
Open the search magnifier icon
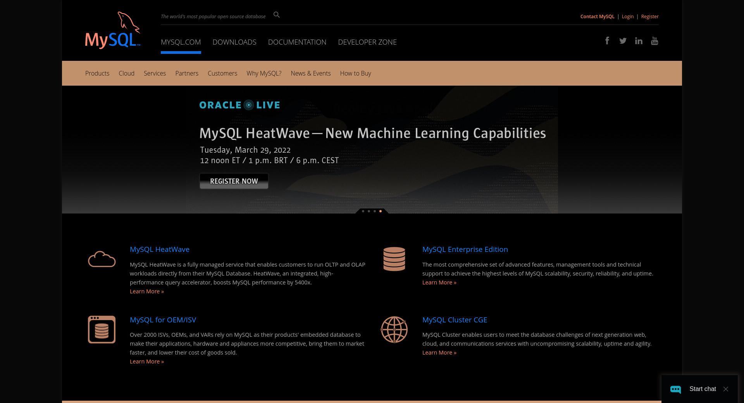(277, 15)
